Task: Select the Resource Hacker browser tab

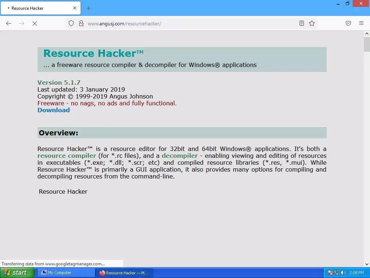Action: click(x=40, y=8)
